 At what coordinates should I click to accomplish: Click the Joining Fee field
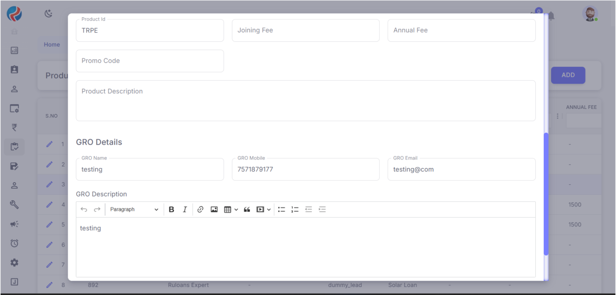click(305, 30)
